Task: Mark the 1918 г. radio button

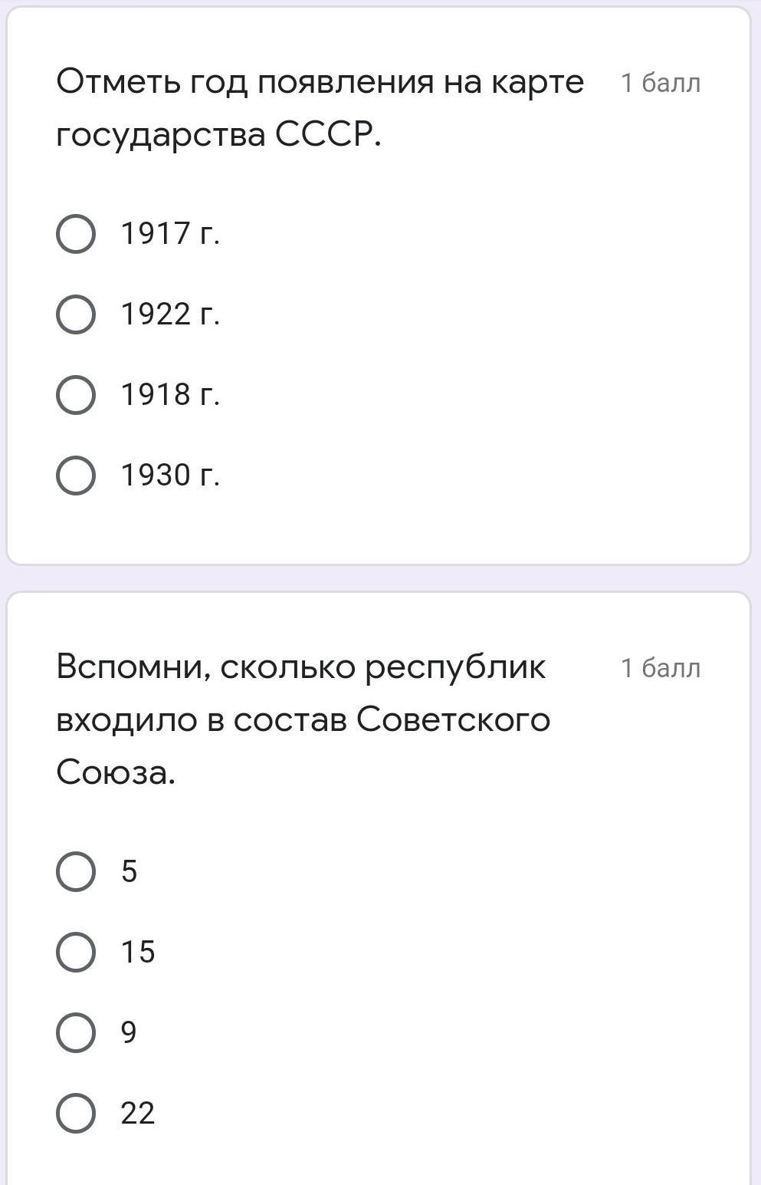Action: [76, 395]
